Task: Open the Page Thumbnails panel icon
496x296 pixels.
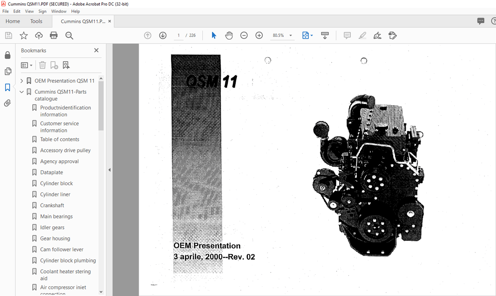Action: click(x=8, y=71)
